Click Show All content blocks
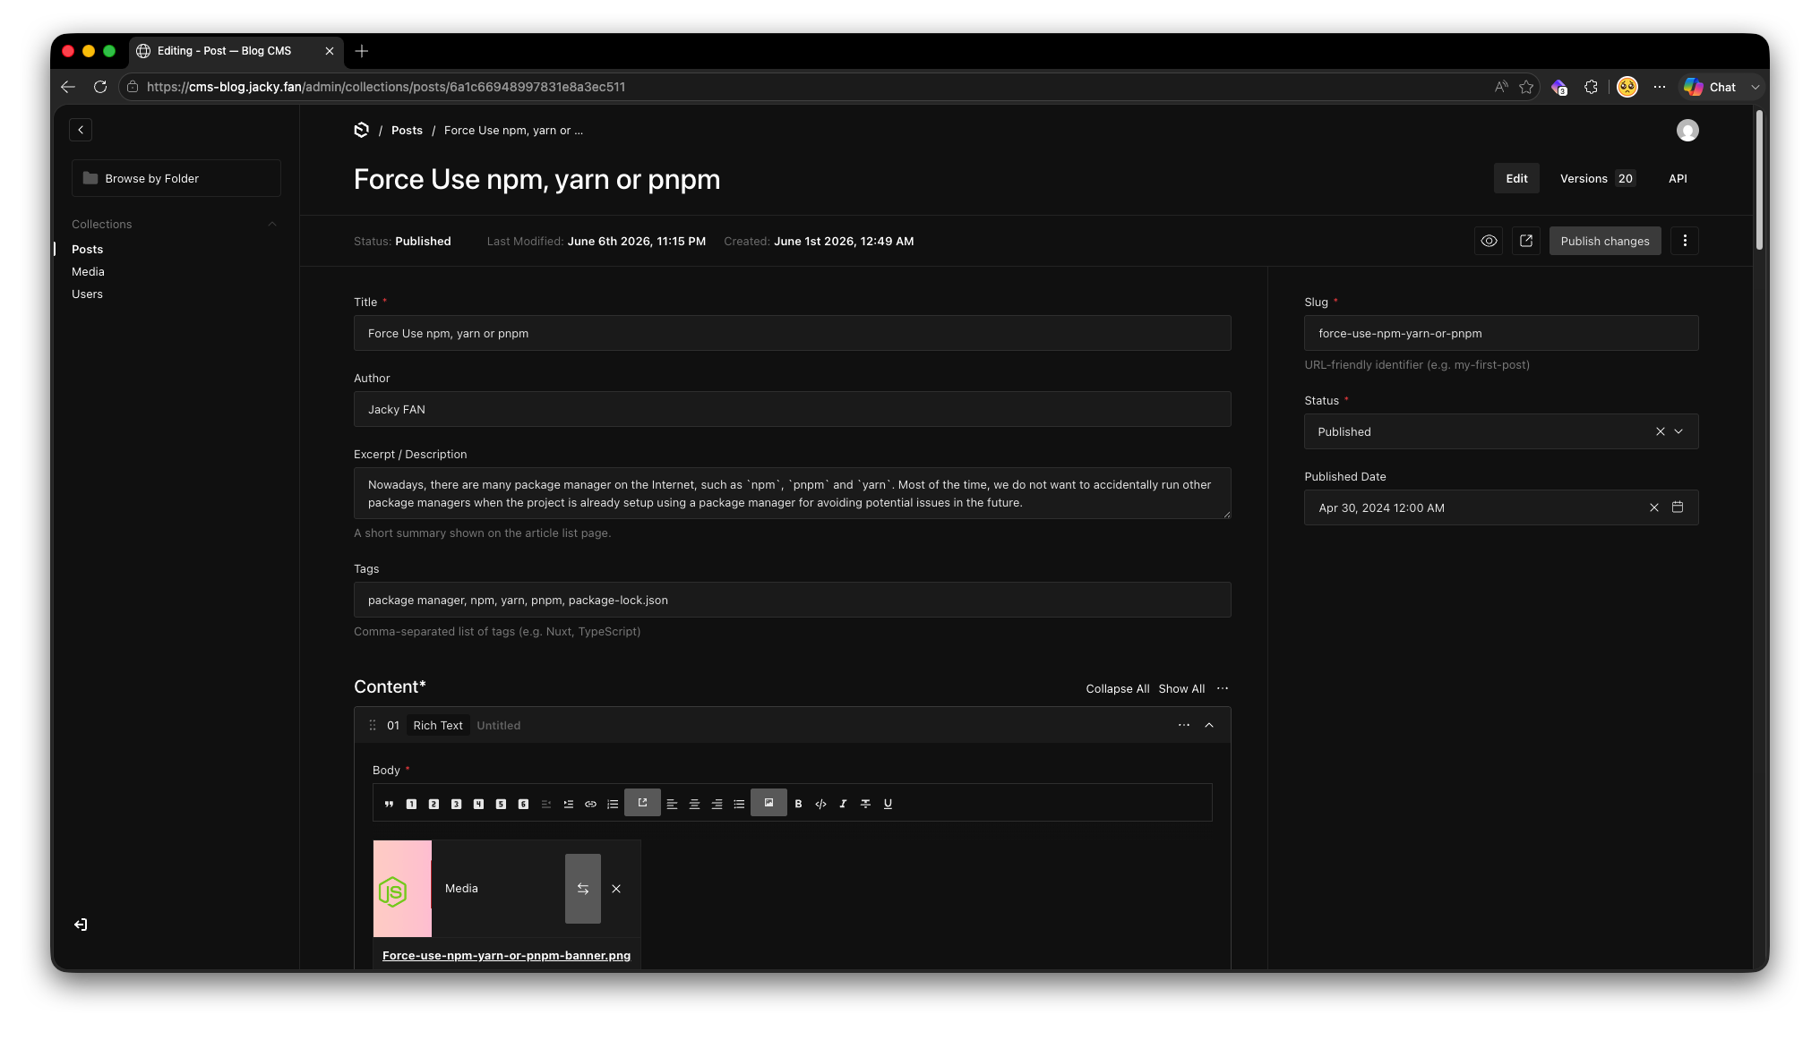This screenshot has height=1040, width=1820. (1181, 688)
